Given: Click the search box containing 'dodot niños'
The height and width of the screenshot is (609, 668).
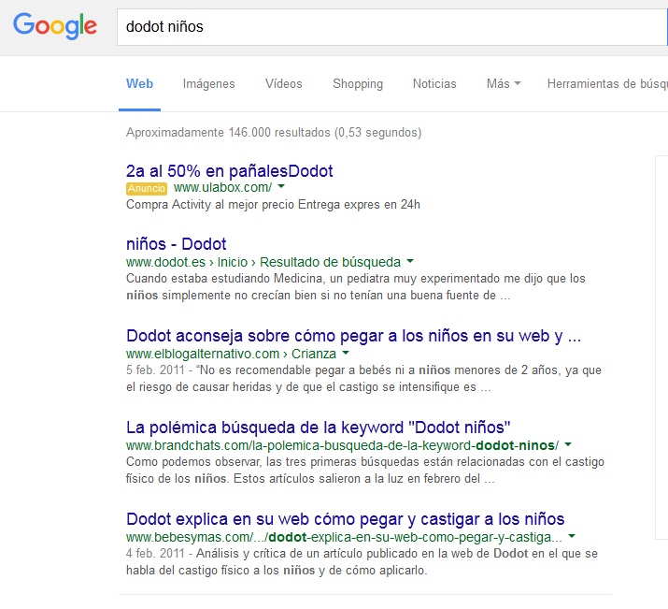Looking at the screenshot, I should click(392, 27).
